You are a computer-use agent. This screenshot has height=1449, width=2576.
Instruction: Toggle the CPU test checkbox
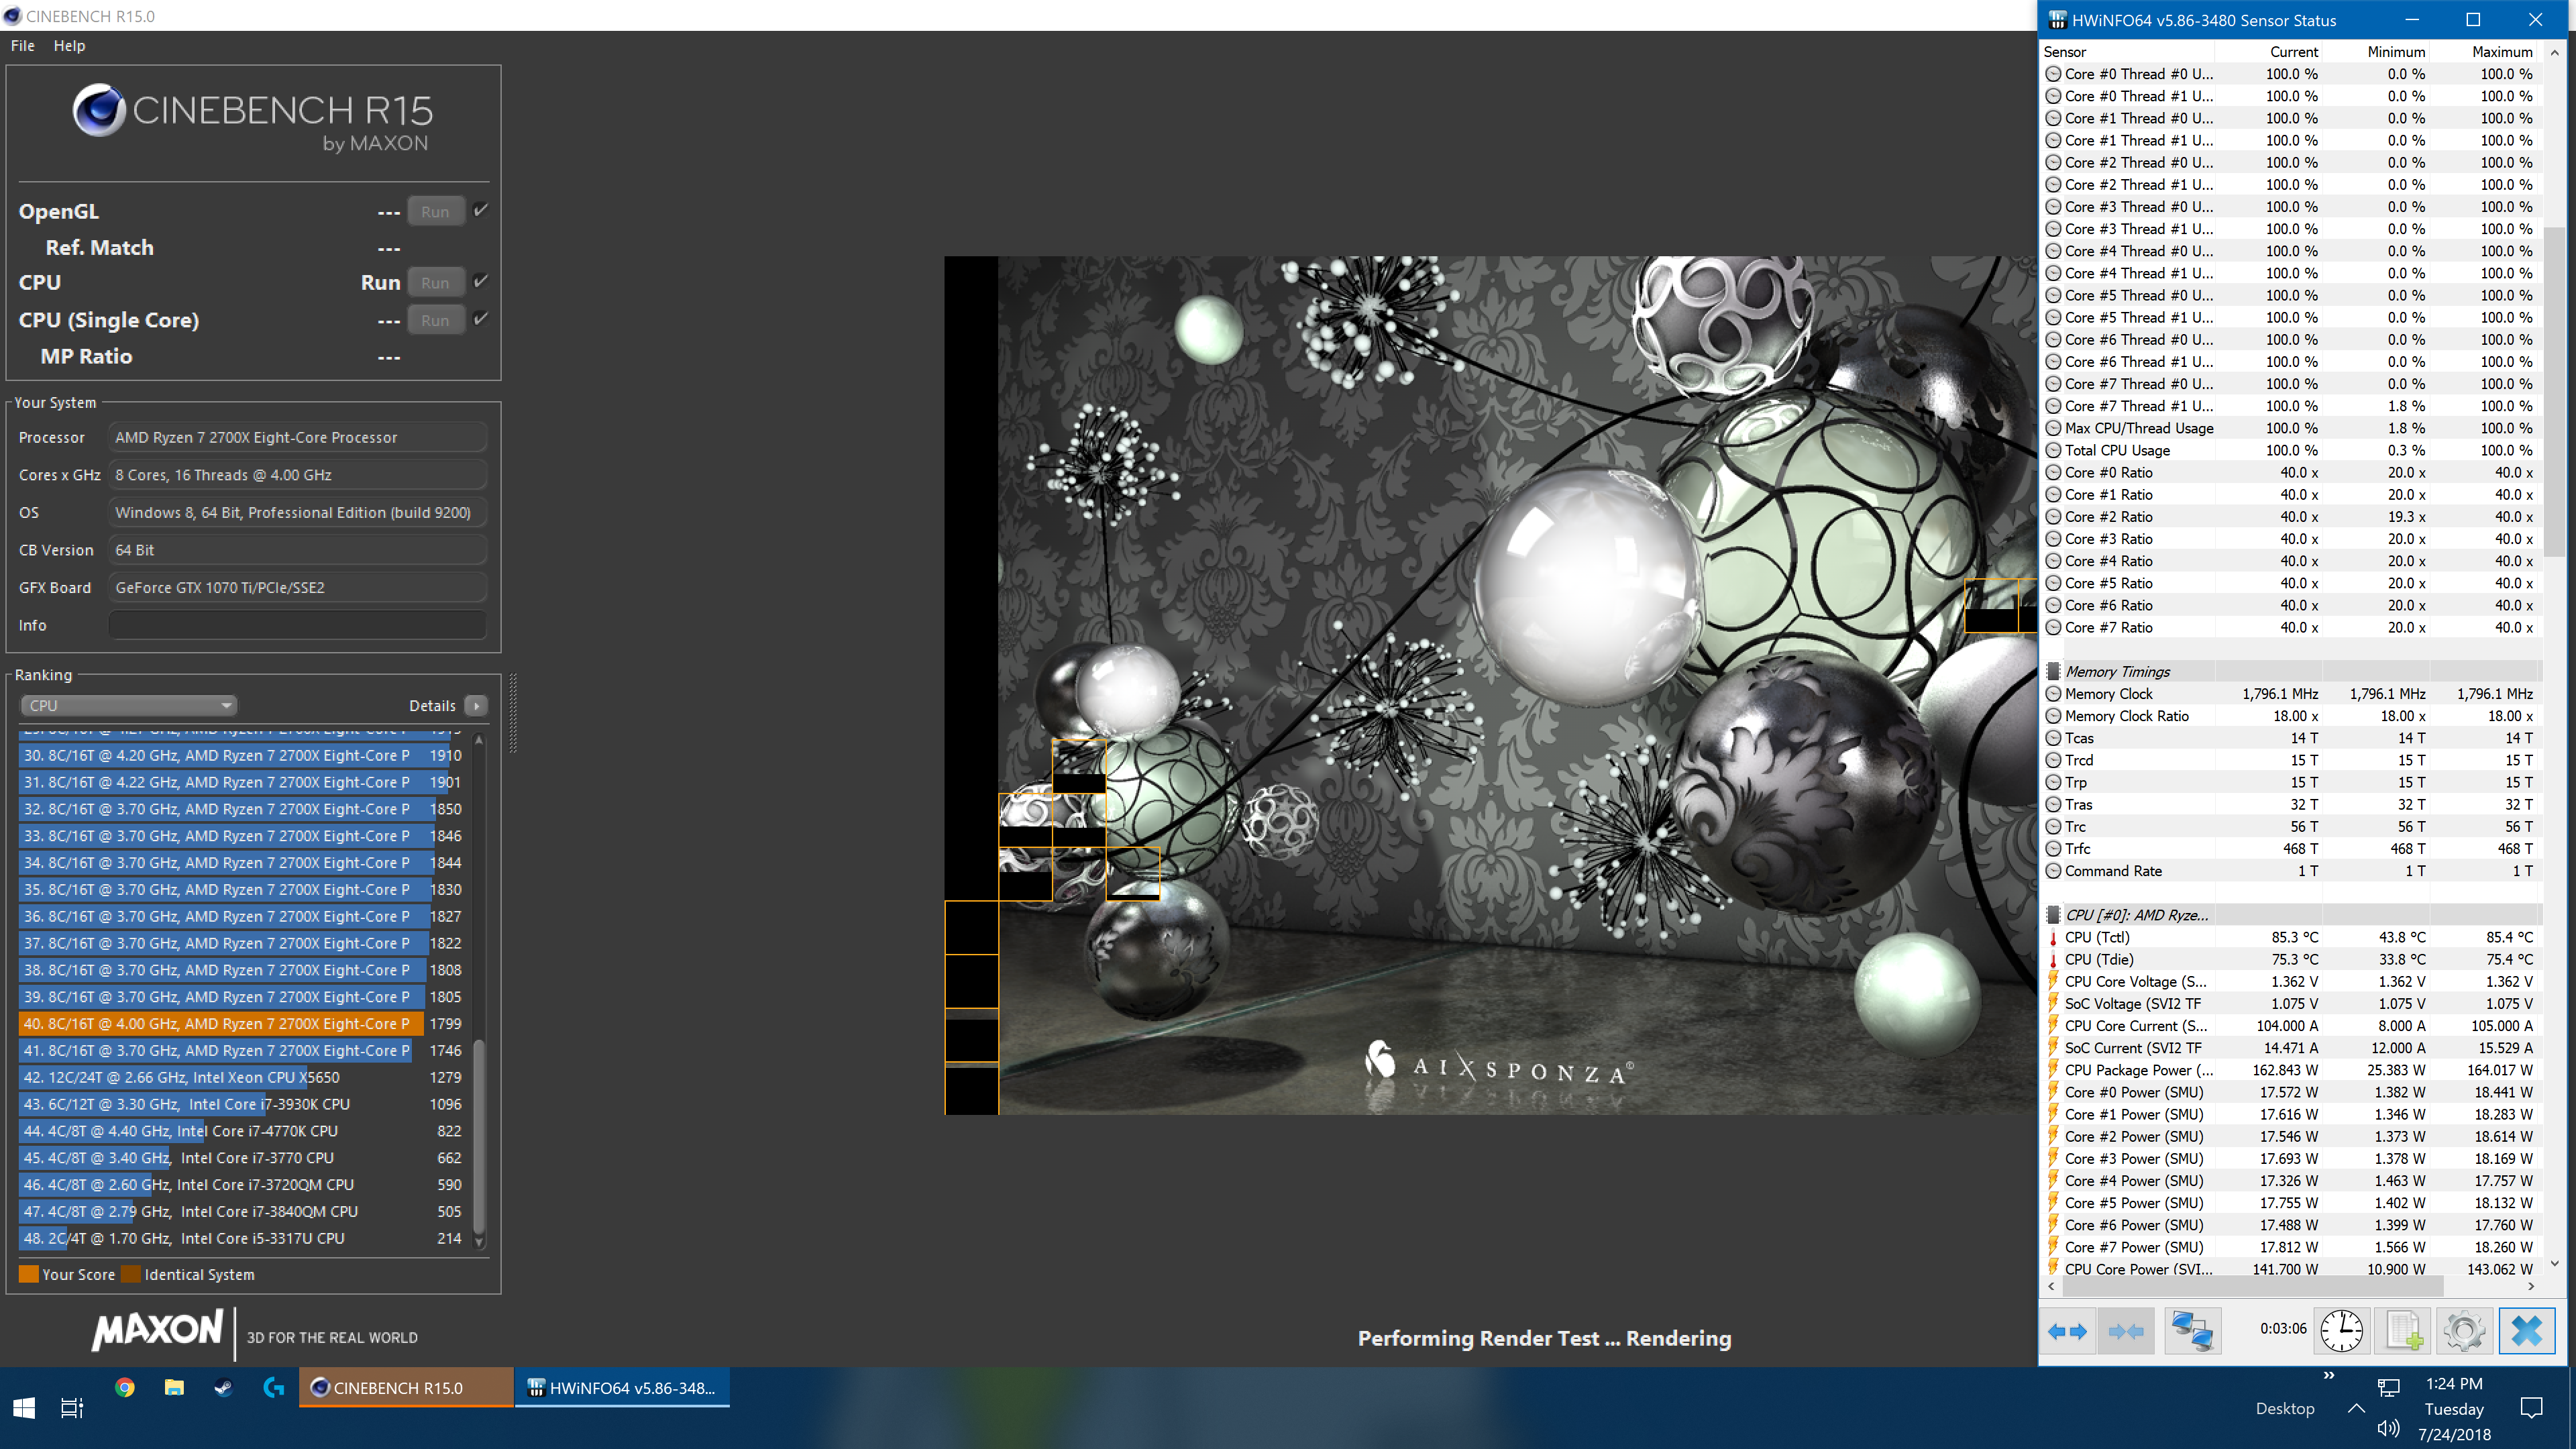[481, 281]
